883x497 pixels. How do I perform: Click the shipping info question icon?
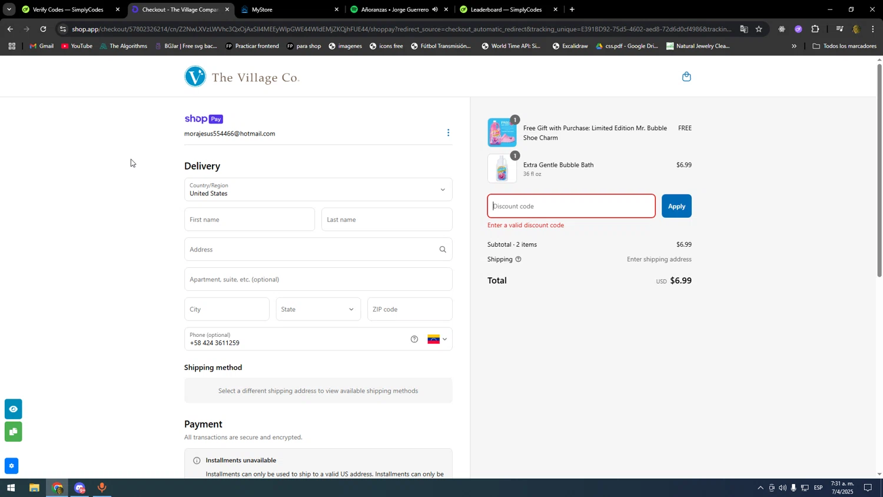click(518, 259)
